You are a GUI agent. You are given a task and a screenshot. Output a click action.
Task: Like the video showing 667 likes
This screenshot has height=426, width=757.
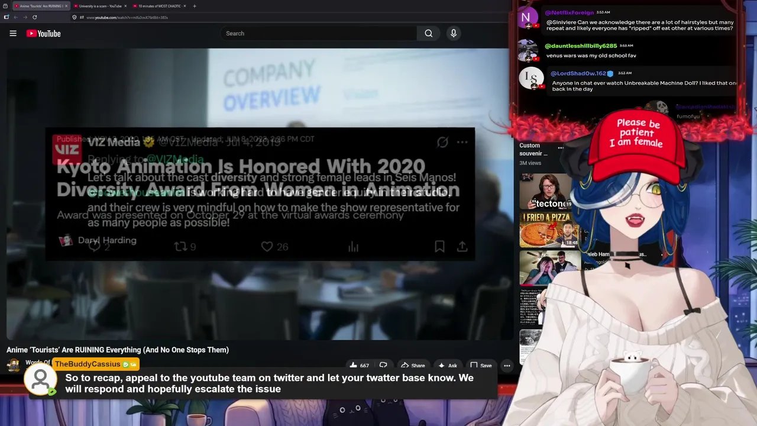click(x=359, y=366)
